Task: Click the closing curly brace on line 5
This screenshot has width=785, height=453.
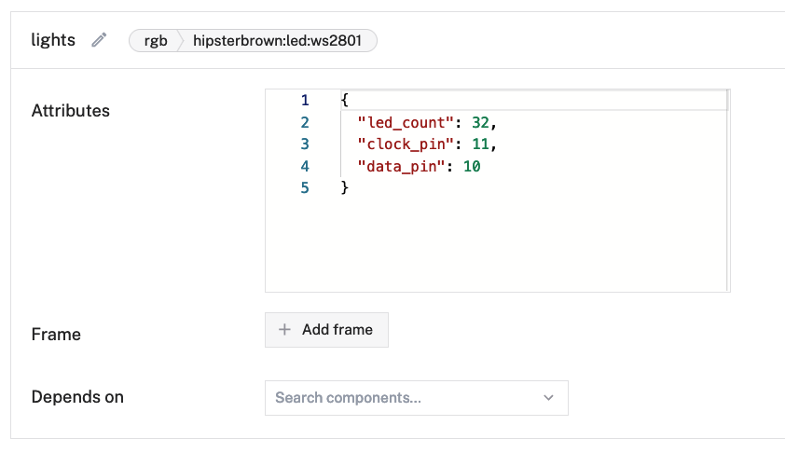Action: [345, 189]
